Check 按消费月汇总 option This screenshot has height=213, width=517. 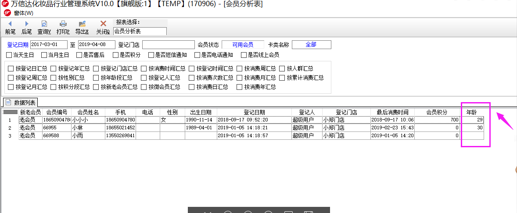(239, 78)
